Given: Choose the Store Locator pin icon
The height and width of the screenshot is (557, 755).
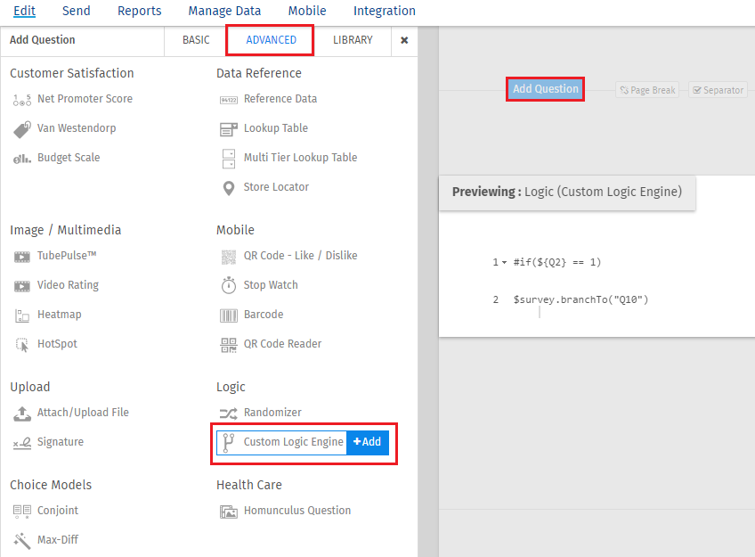Looking at the screenshot, I should 228,188.
